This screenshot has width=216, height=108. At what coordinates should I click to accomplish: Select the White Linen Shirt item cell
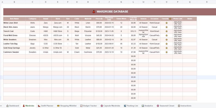14,23
